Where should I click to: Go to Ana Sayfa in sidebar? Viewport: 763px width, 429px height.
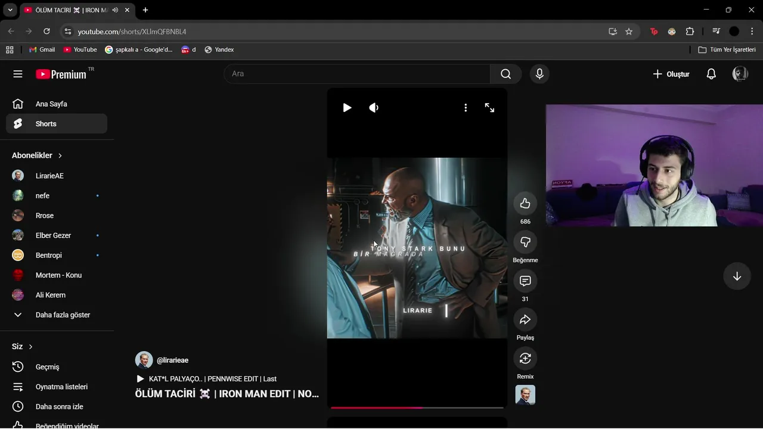(57, 104)
